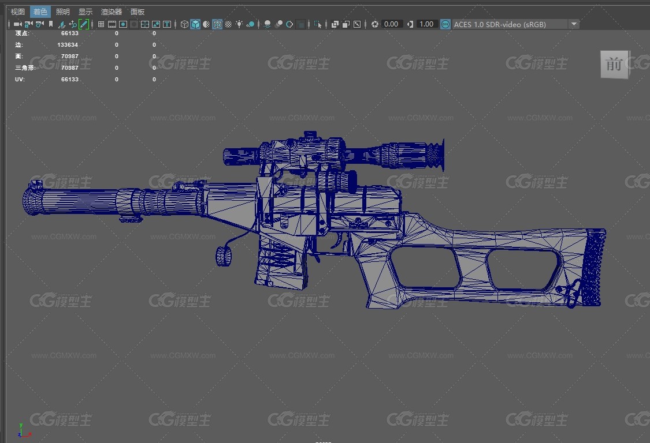
Task: Select the green Grease Pencil tool
Action: 83,24
